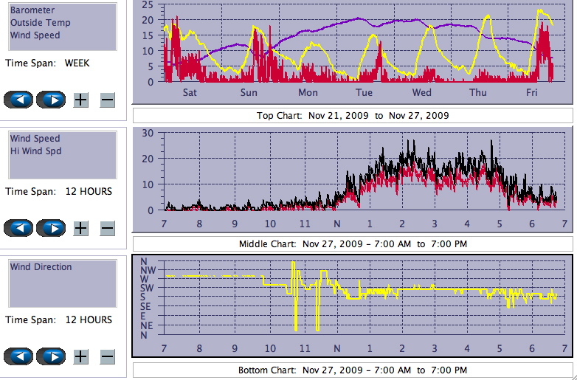Select Barometer in the top chart list
This screenshot has height=380, width=577.
(32, 11)
